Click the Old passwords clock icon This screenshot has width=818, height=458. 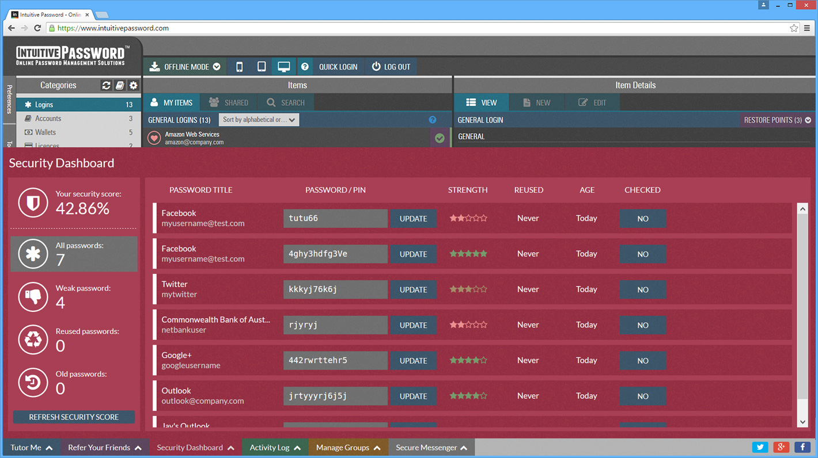click(33, 383)
